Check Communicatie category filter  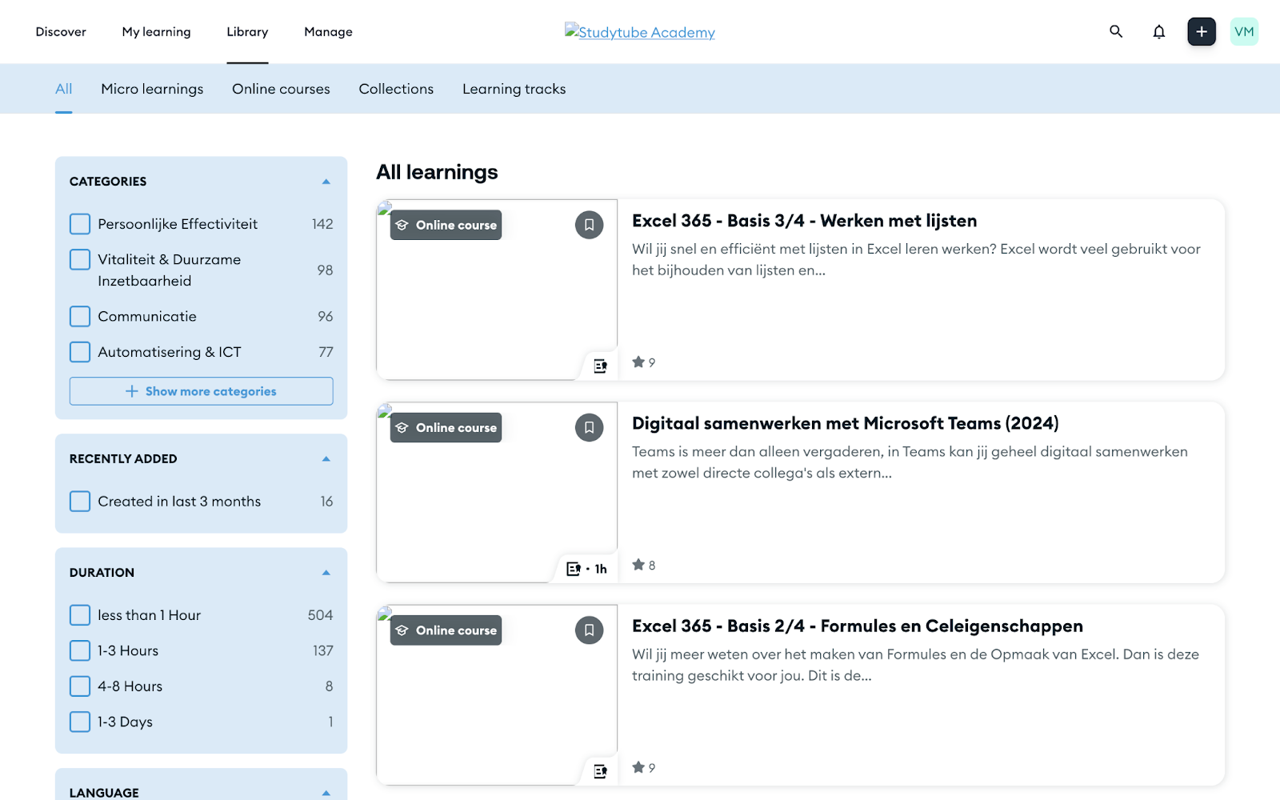tap(80, 316)
